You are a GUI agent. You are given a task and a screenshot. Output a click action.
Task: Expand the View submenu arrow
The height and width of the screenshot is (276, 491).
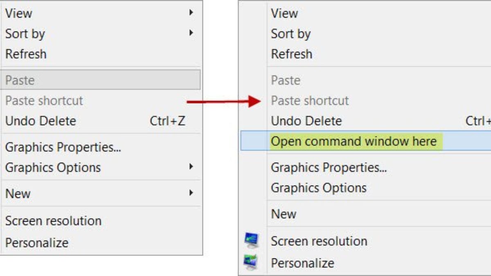coord(191,13)
